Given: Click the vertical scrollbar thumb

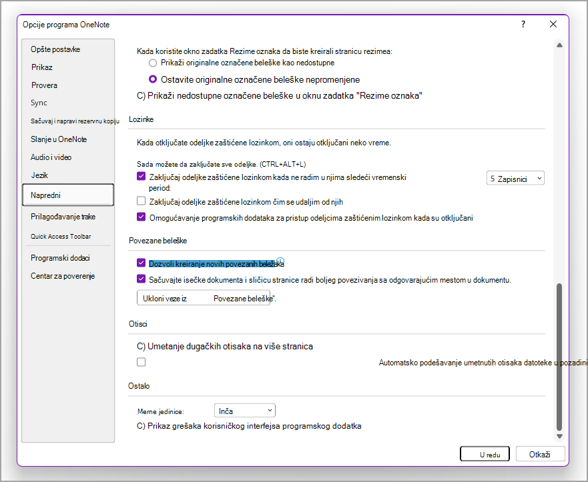Looking at the screenshot, I should (559, 357).
